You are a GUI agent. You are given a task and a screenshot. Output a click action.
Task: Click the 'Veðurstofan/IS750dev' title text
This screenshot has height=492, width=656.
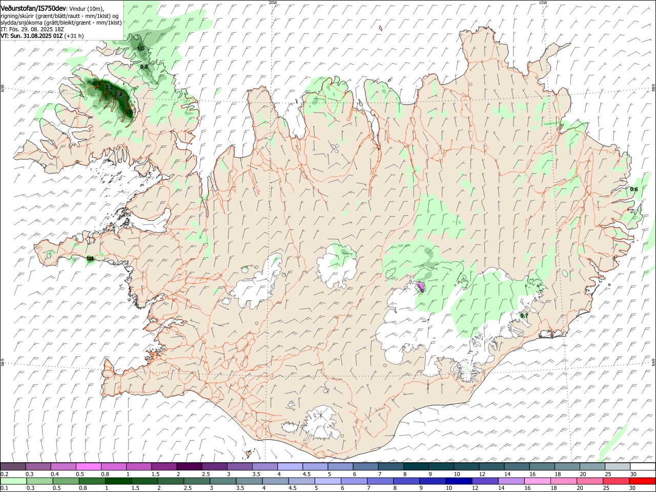pyautogui.click(x=33, y=8)
